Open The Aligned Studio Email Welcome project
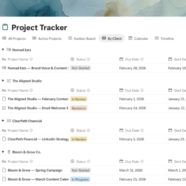The height and width of the screenshot is (186, 186). pyautogui.click(x=38, y=108)
